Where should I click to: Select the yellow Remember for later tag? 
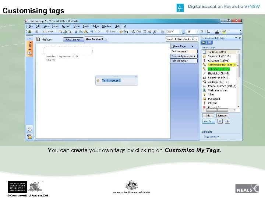[219, 64]
